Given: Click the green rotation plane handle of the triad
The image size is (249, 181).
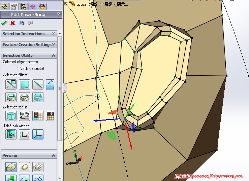Looking at the screenshot, I should click(x=112, y=136).
